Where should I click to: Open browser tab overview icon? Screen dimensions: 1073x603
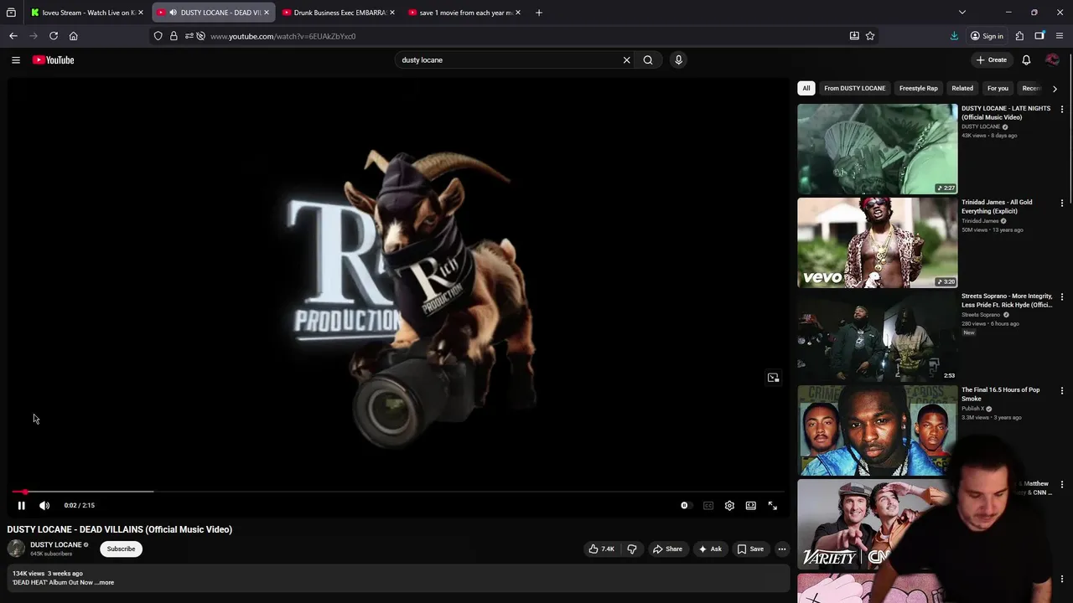pyautogui.click(x=11, y=13)
